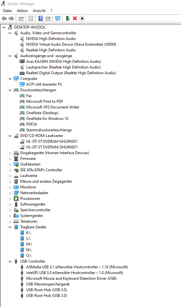
Task: Click the circled down-arrow Disable device icon
Action: tap(82, 19)
